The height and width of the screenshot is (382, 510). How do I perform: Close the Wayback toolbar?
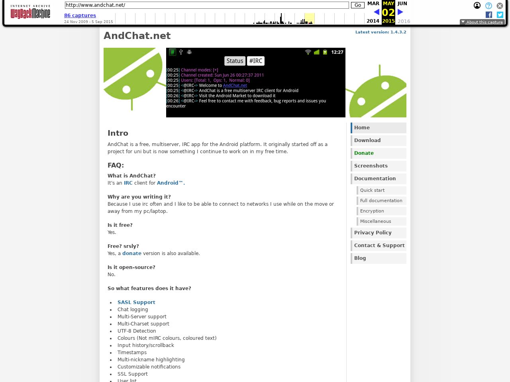tap(500, 6)
